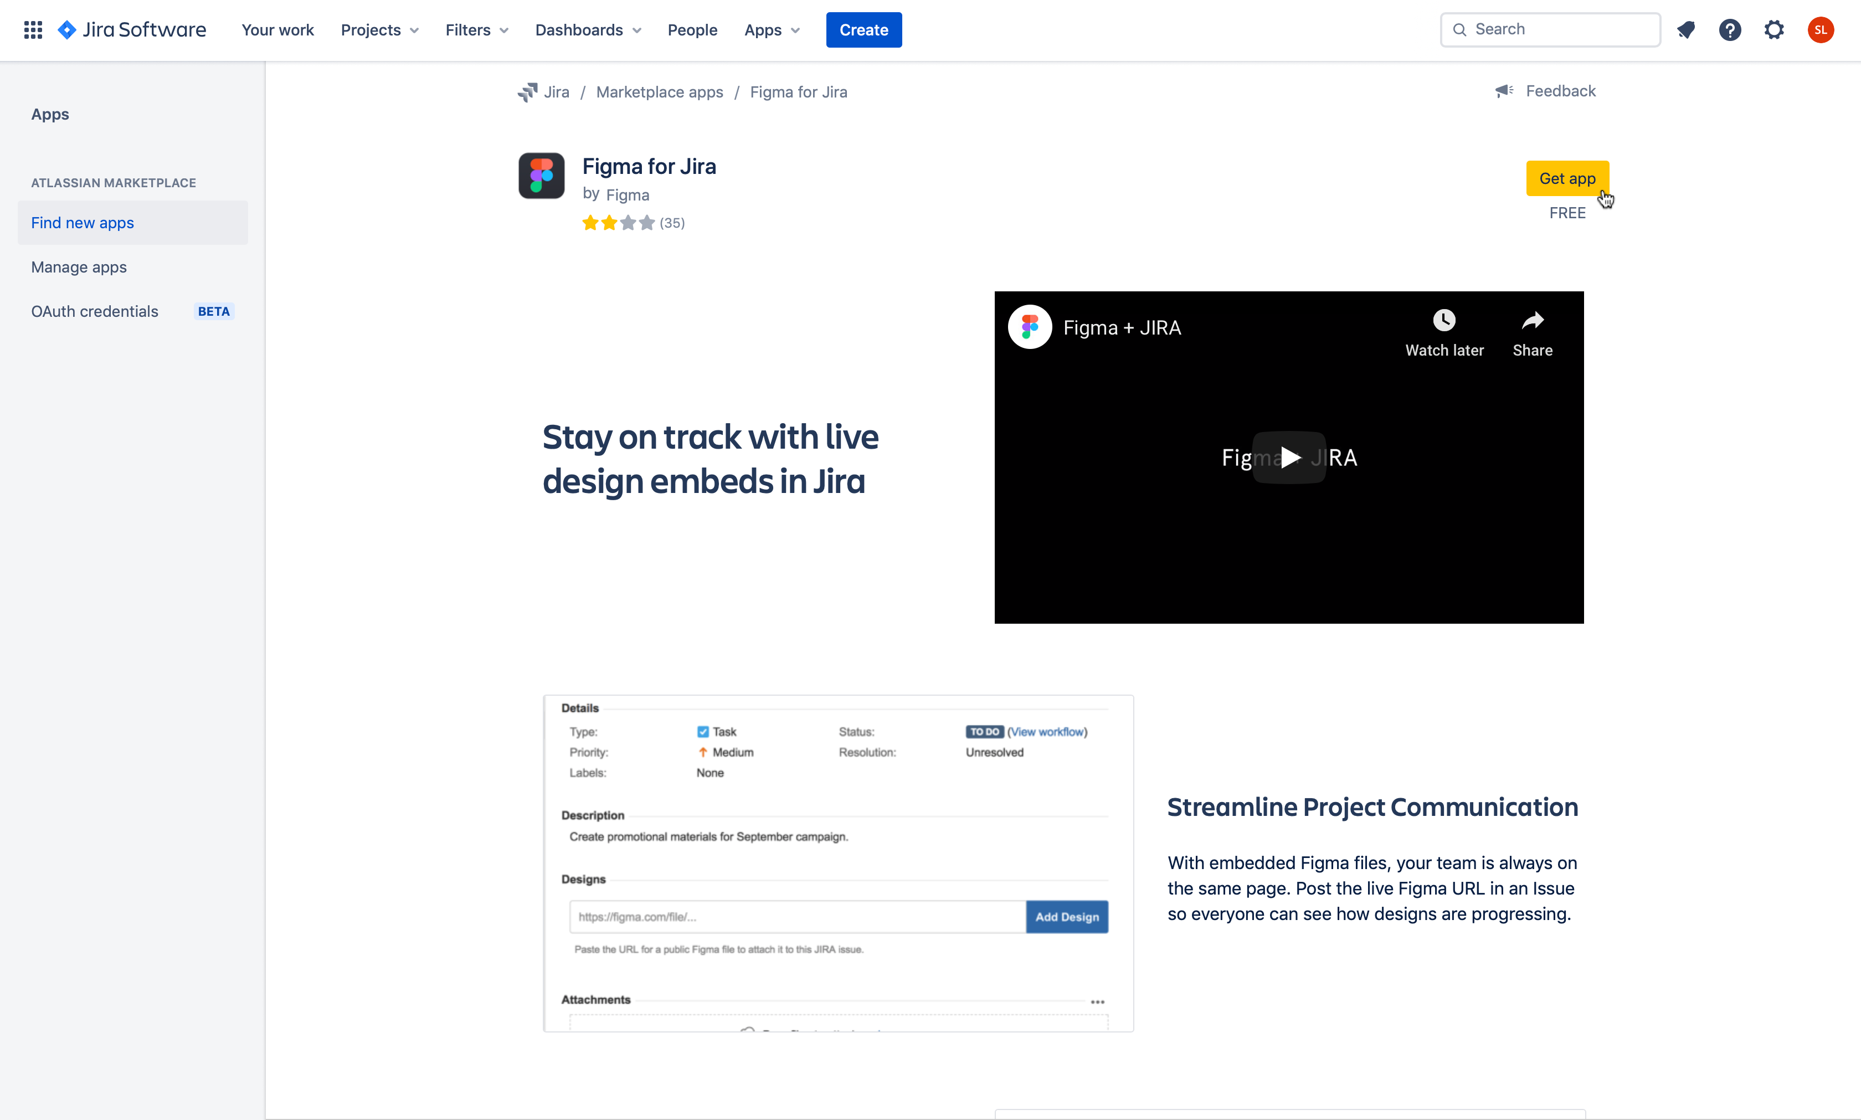The width and height of the screenshot is (1861, 1120).
Task: Open the settings gear icon
Action: click(1774, 29)
